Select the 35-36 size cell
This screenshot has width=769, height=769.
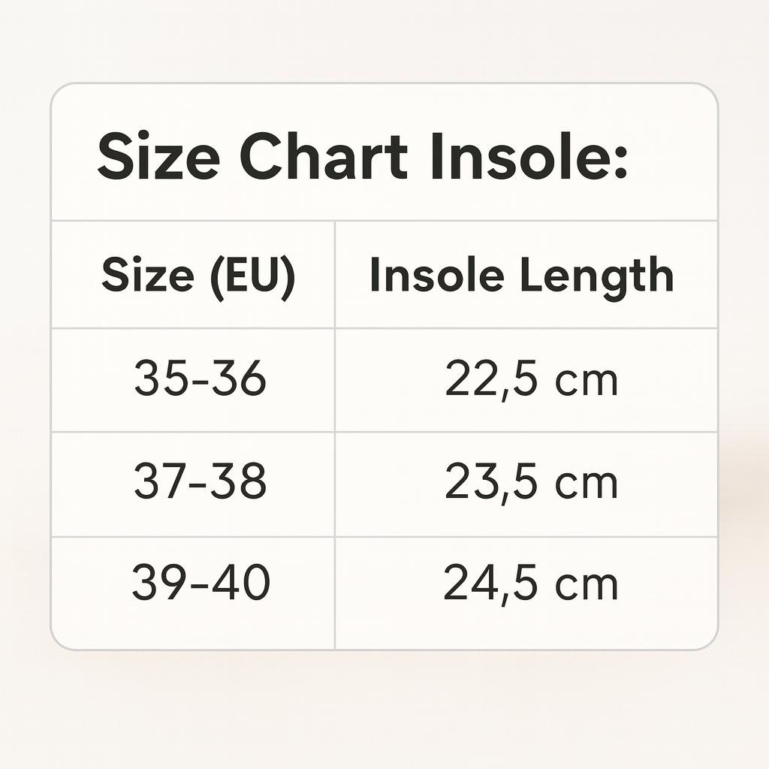coord(200,380)
